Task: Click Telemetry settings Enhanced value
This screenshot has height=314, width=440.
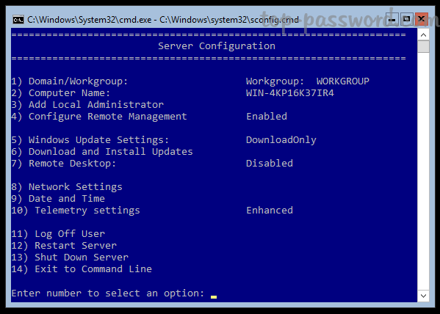Action: coord(270,211)
